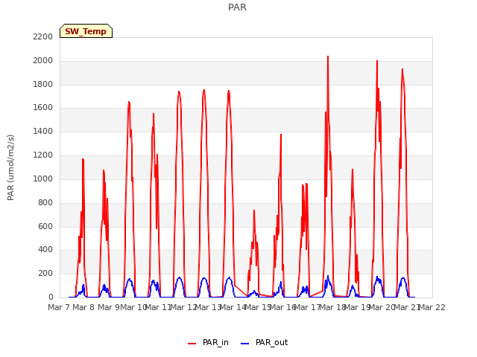The width and height of the screenshot is (477, 357).
Task: Click the Mar 12 x-axis label
Action: click(183, 307)
